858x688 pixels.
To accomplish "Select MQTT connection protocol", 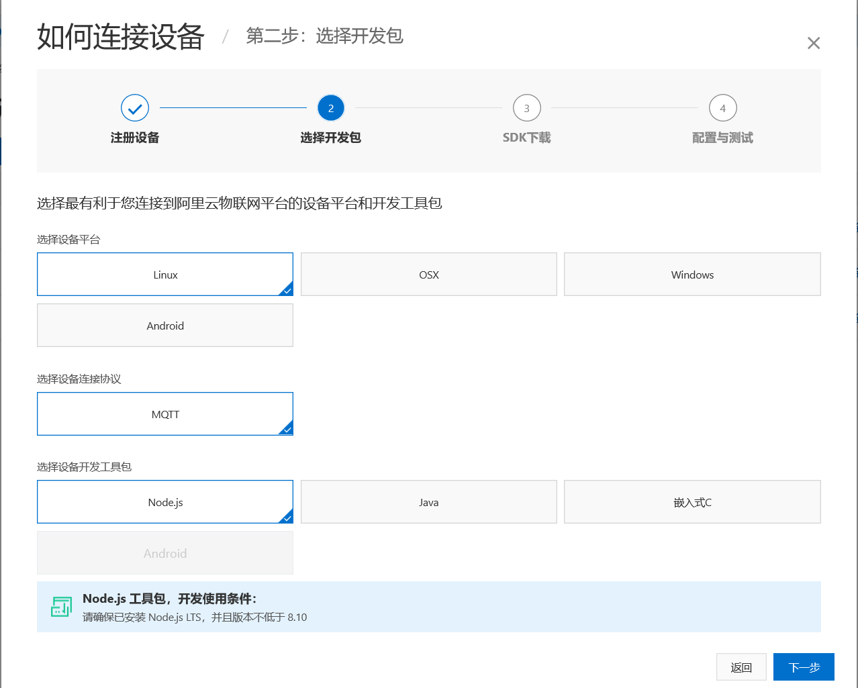I will 165,414.
